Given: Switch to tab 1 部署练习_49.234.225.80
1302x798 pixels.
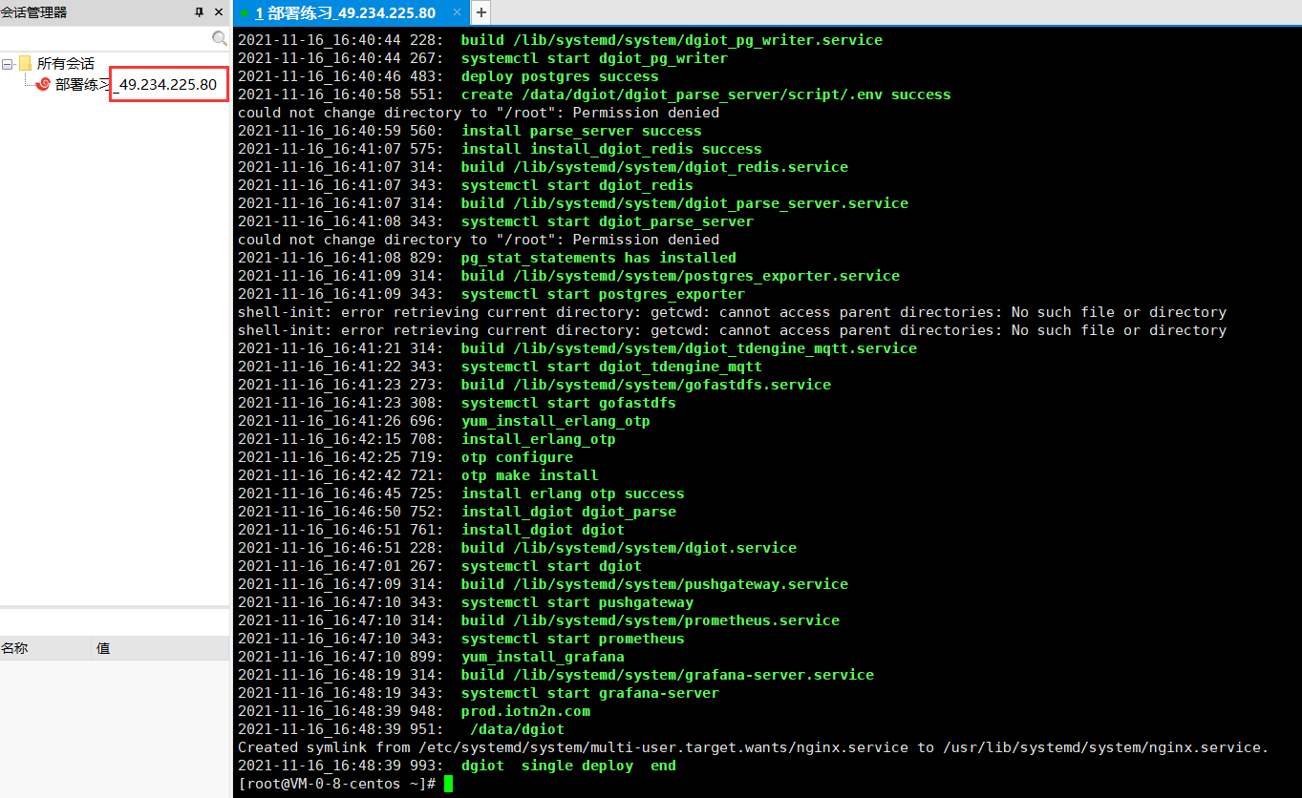Looking at the screenshot, I should click(x=344, y=13).
